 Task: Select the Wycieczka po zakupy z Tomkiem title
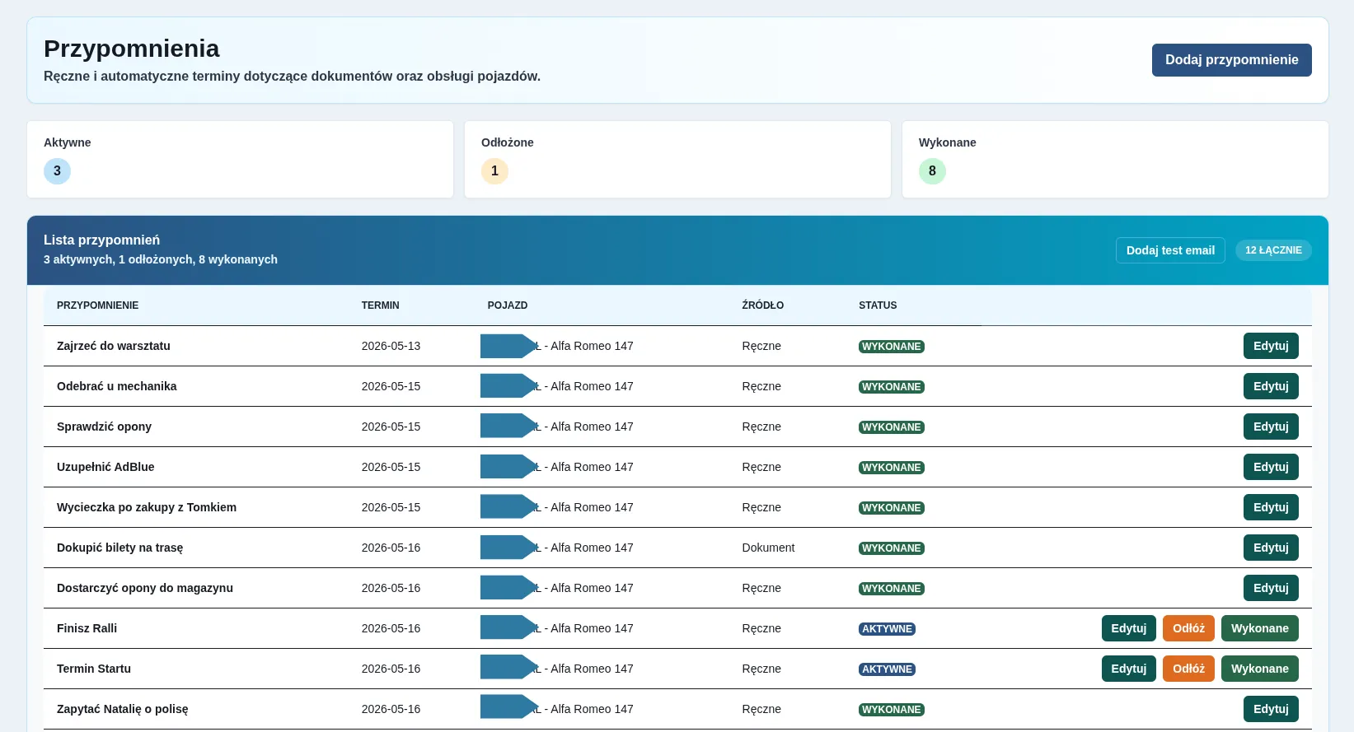147,507
